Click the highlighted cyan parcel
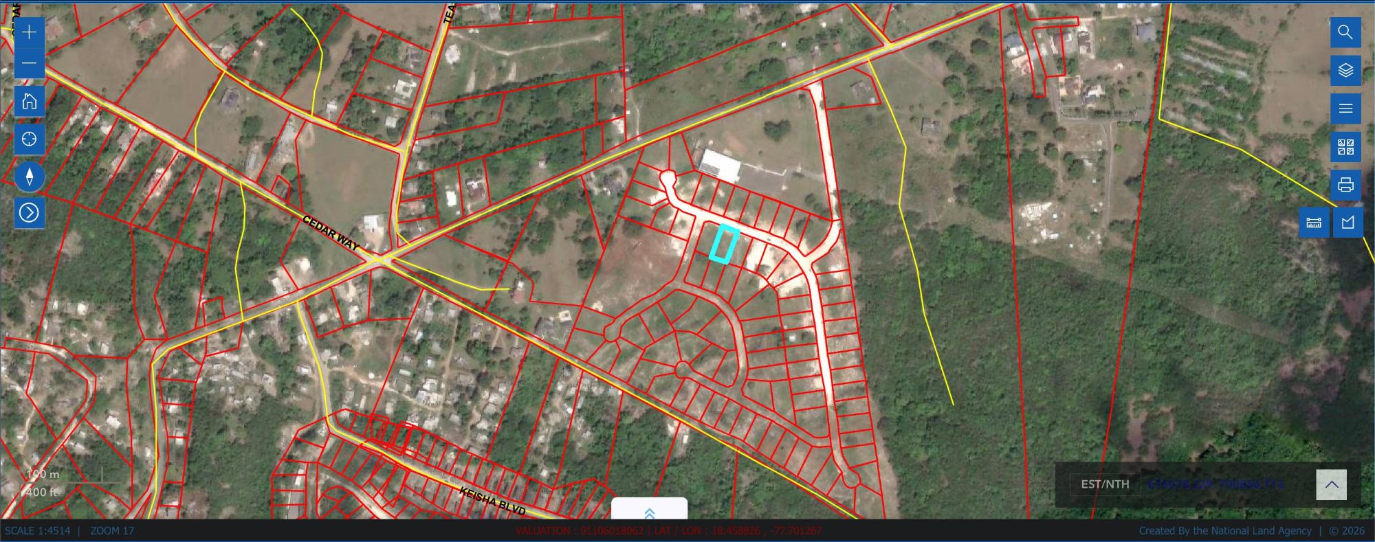 point(724,245)
